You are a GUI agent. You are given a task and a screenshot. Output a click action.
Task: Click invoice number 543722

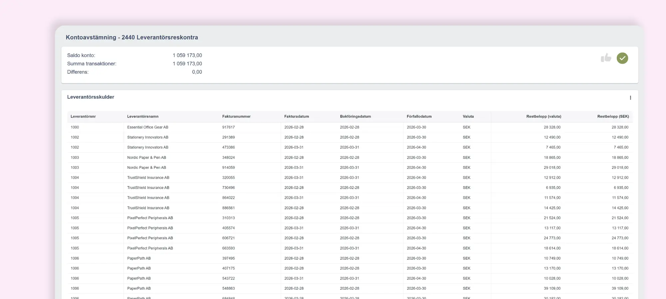(228, 278)
